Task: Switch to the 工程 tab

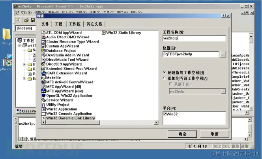Action: coord(59,24)
